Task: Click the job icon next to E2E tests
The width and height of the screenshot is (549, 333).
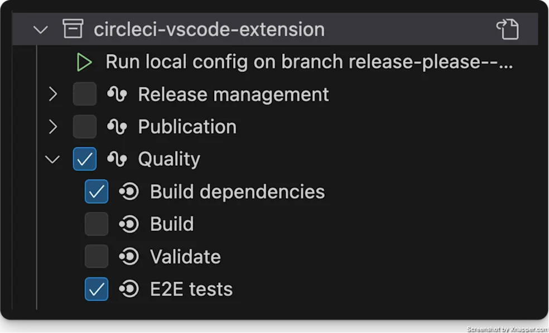Action: (129, 289)
